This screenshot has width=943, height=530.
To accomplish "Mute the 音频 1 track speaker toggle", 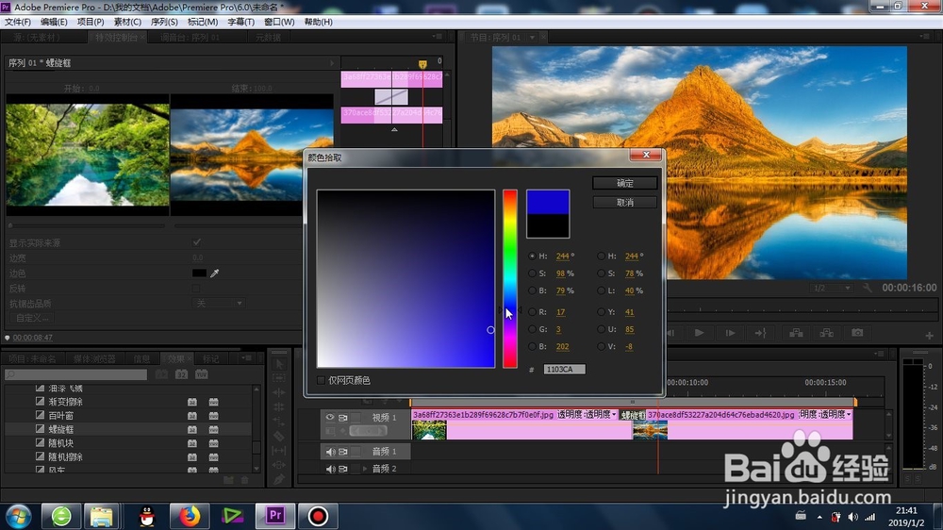I will click(x=330, y=451).
